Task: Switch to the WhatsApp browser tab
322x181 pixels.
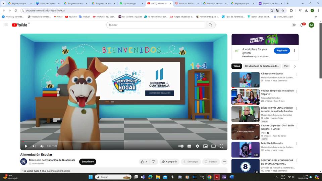Action: [x=131, y=3]
